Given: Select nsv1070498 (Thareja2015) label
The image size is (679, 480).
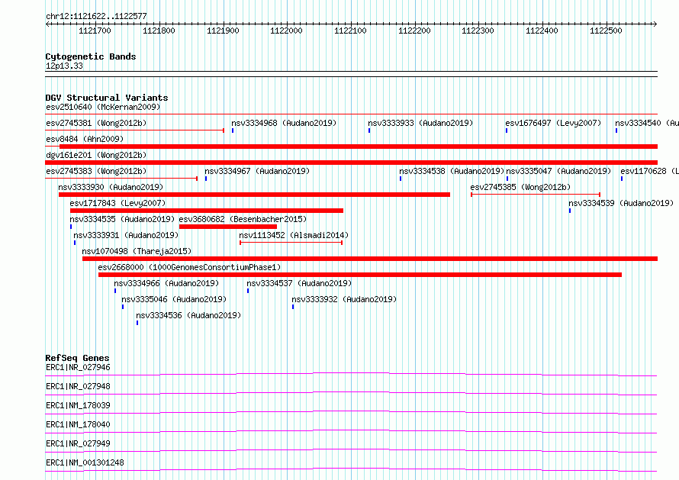Looking at the screenshot, I should point(137,251).
